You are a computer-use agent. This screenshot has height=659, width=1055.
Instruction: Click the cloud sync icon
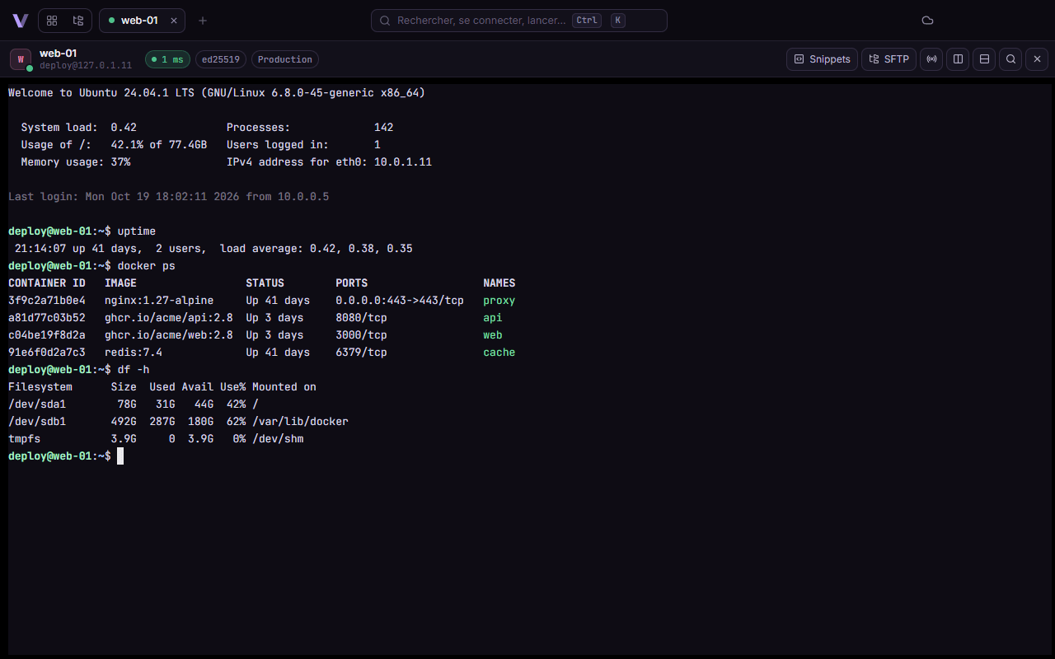pos(927,21)
